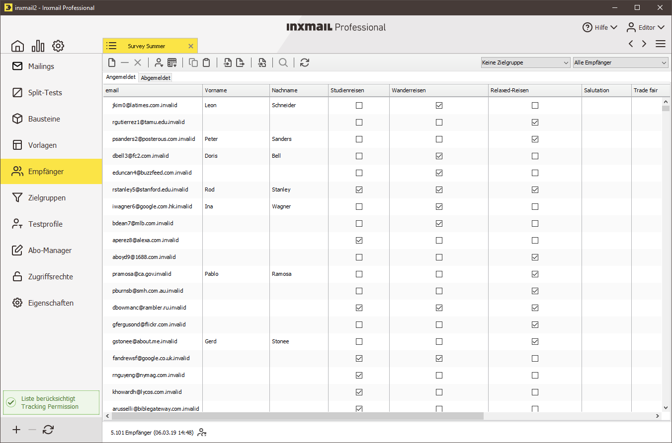Click the synchronize file toolbar icon
This screenshot has height=443, width=672.
[x=262, y=63]
